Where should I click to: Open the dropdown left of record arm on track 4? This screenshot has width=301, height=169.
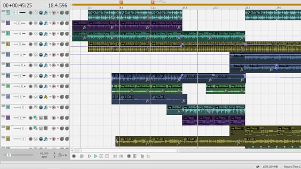pyautogui.click(x=50, y=23)
